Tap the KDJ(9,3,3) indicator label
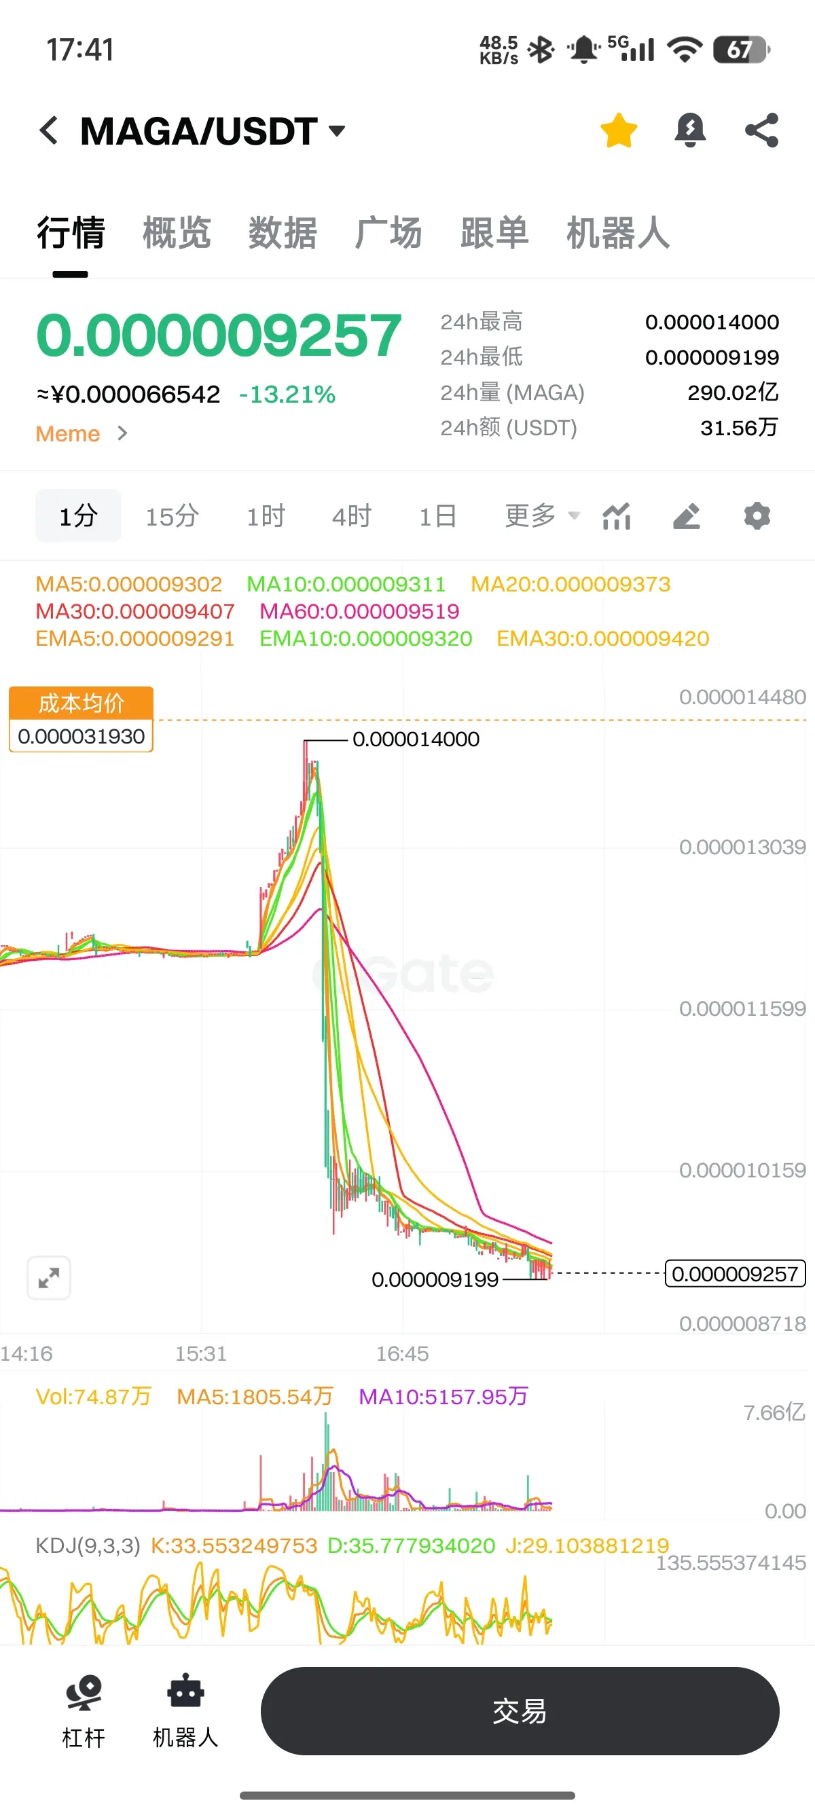 click(x=88, y=1545)
